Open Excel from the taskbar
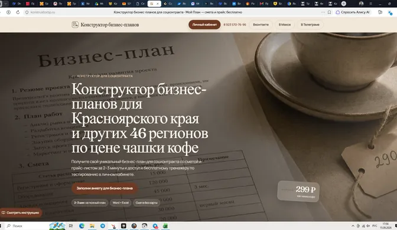Screen dimensions: 397x230 point(165,226)
